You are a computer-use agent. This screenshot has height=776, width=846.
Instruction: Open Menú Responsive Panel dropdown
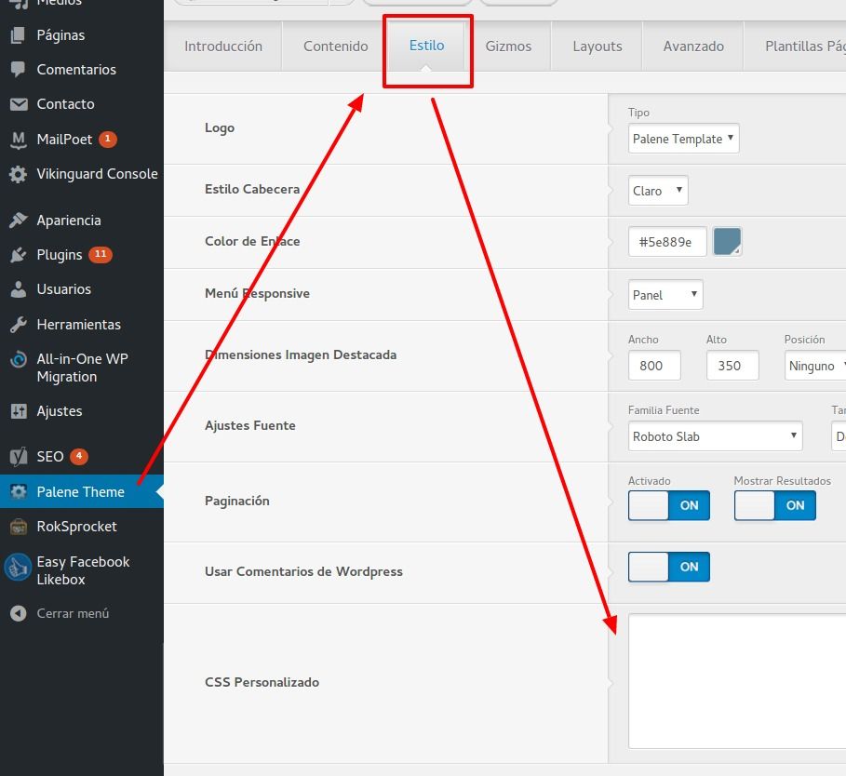click(x=665, y=295)
